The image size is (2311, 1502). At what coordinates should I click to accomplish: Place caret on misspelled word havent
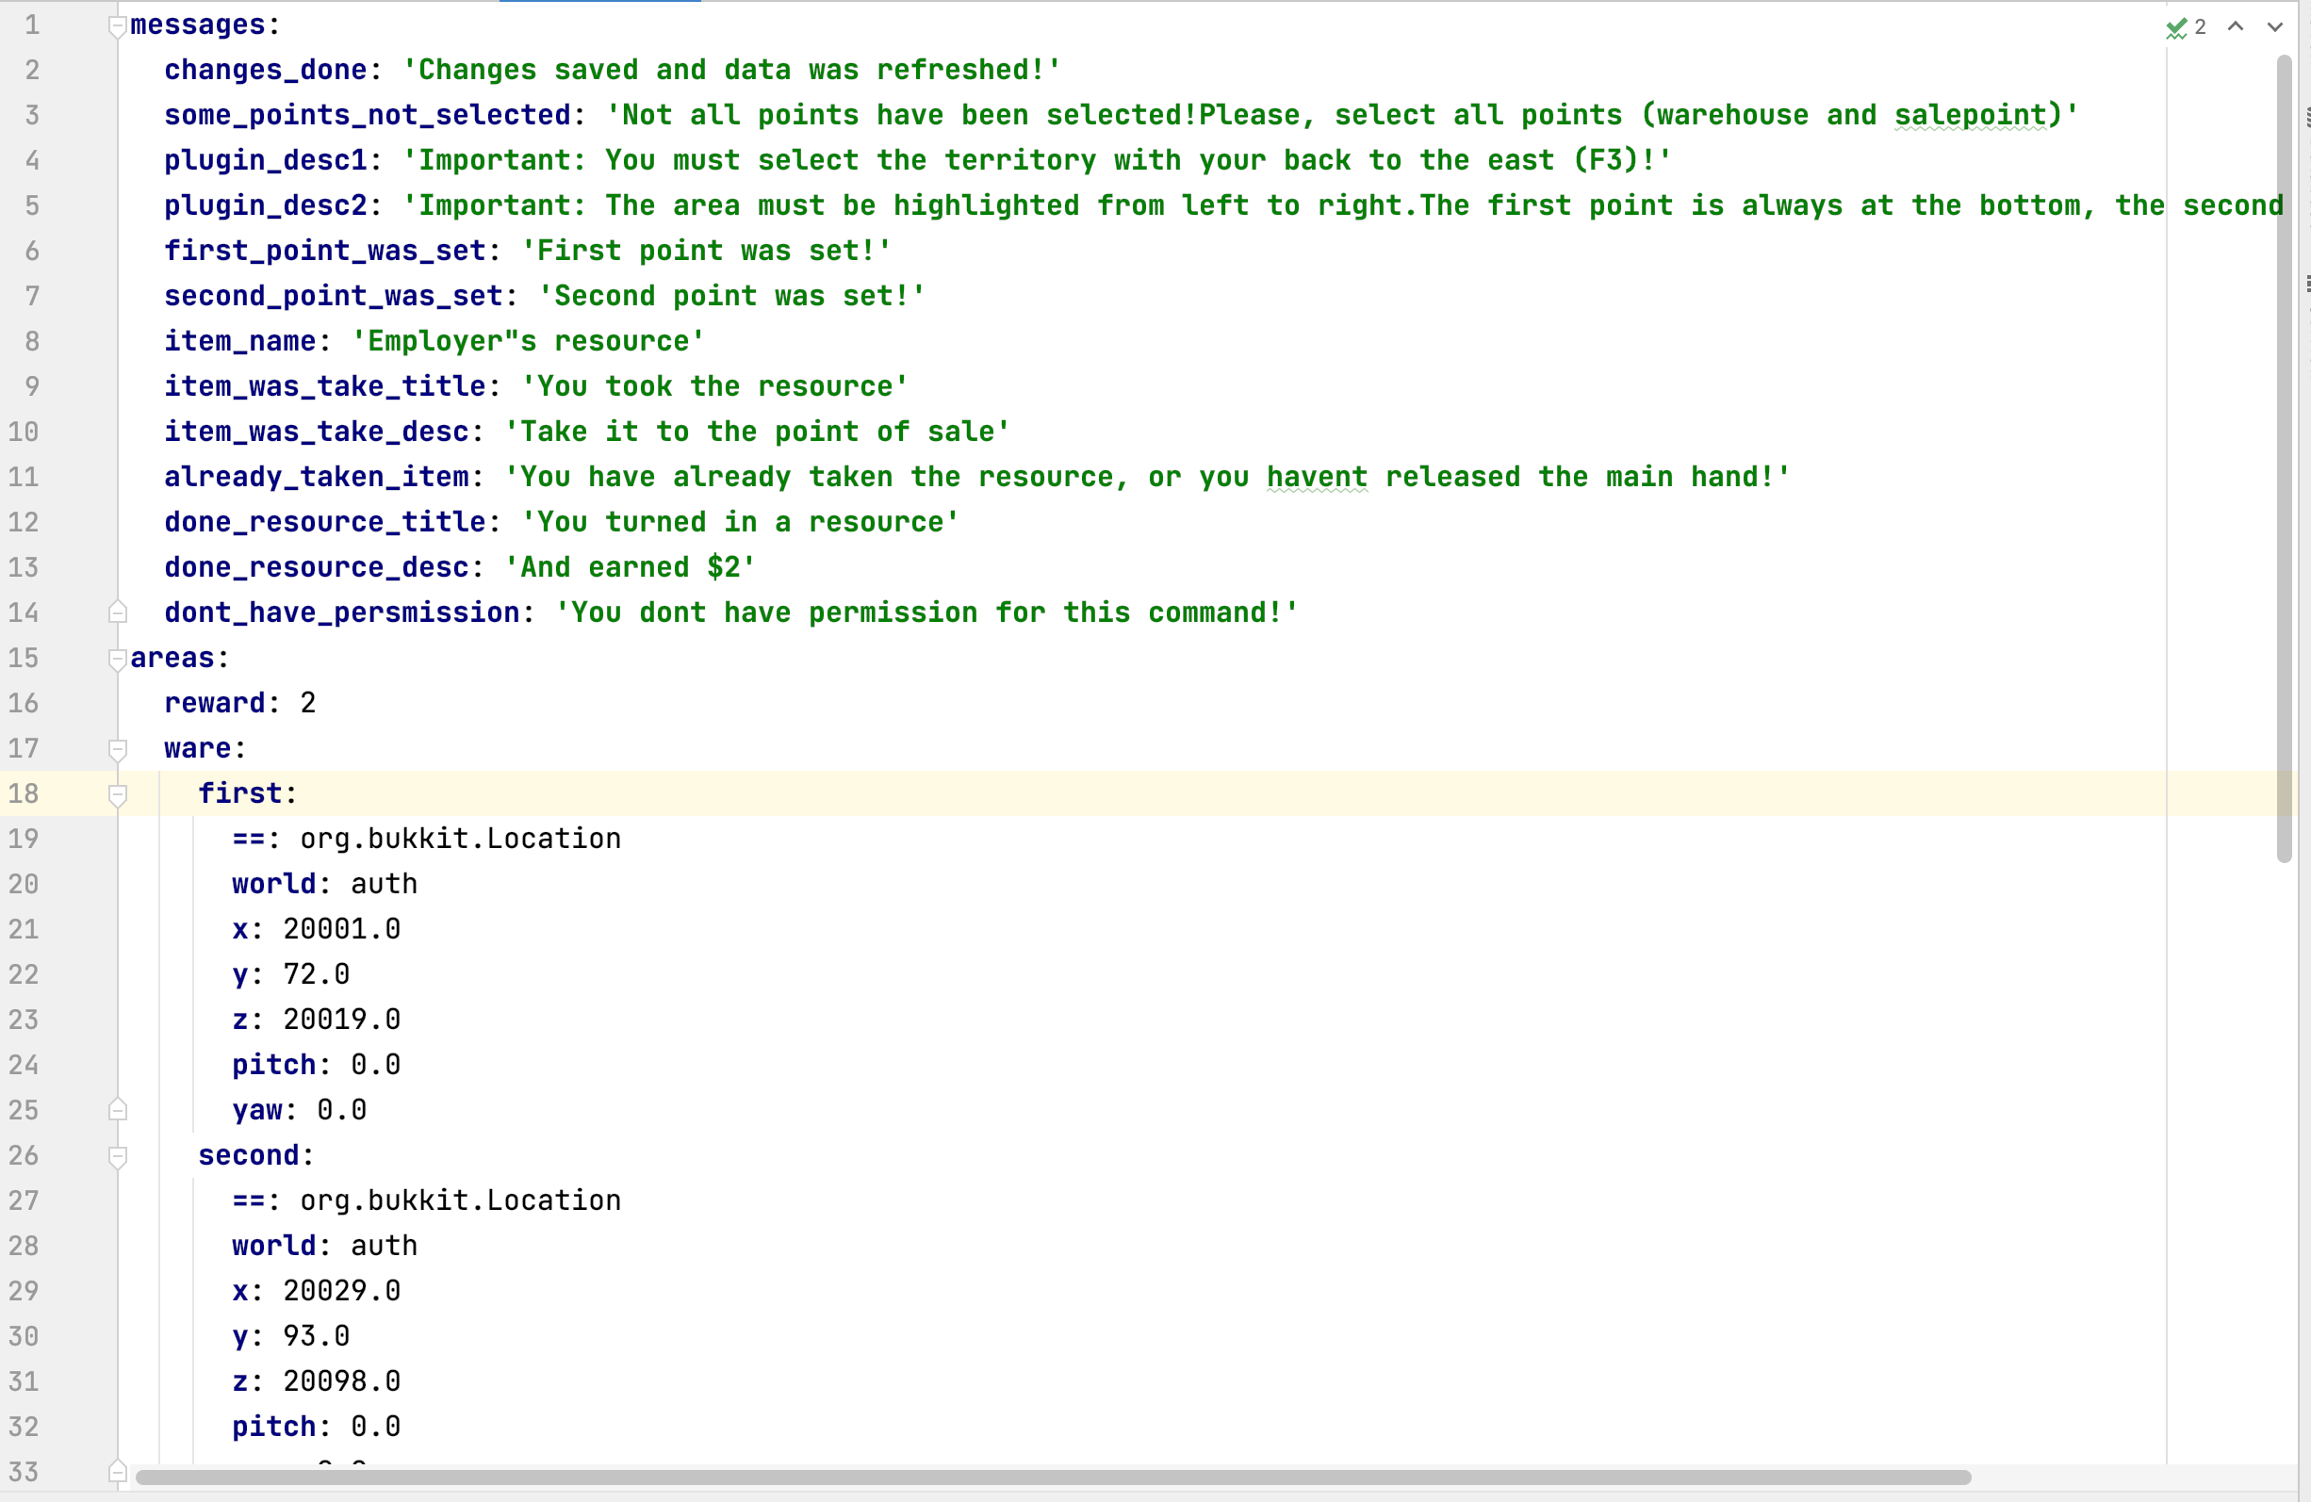[1316, 478]
